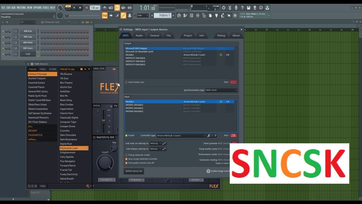362x204 pixels.
Task: Click Refresh device list button
Action: [x=134, y=171]
